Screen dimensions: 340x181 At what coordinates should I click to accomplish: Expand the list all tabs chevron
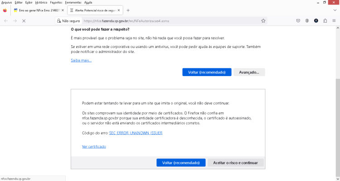(x=335, y=10)
